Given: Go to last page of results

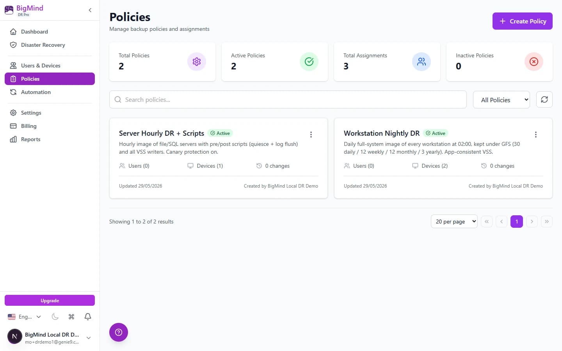Looking at the screenshot, I should (547, 222).
